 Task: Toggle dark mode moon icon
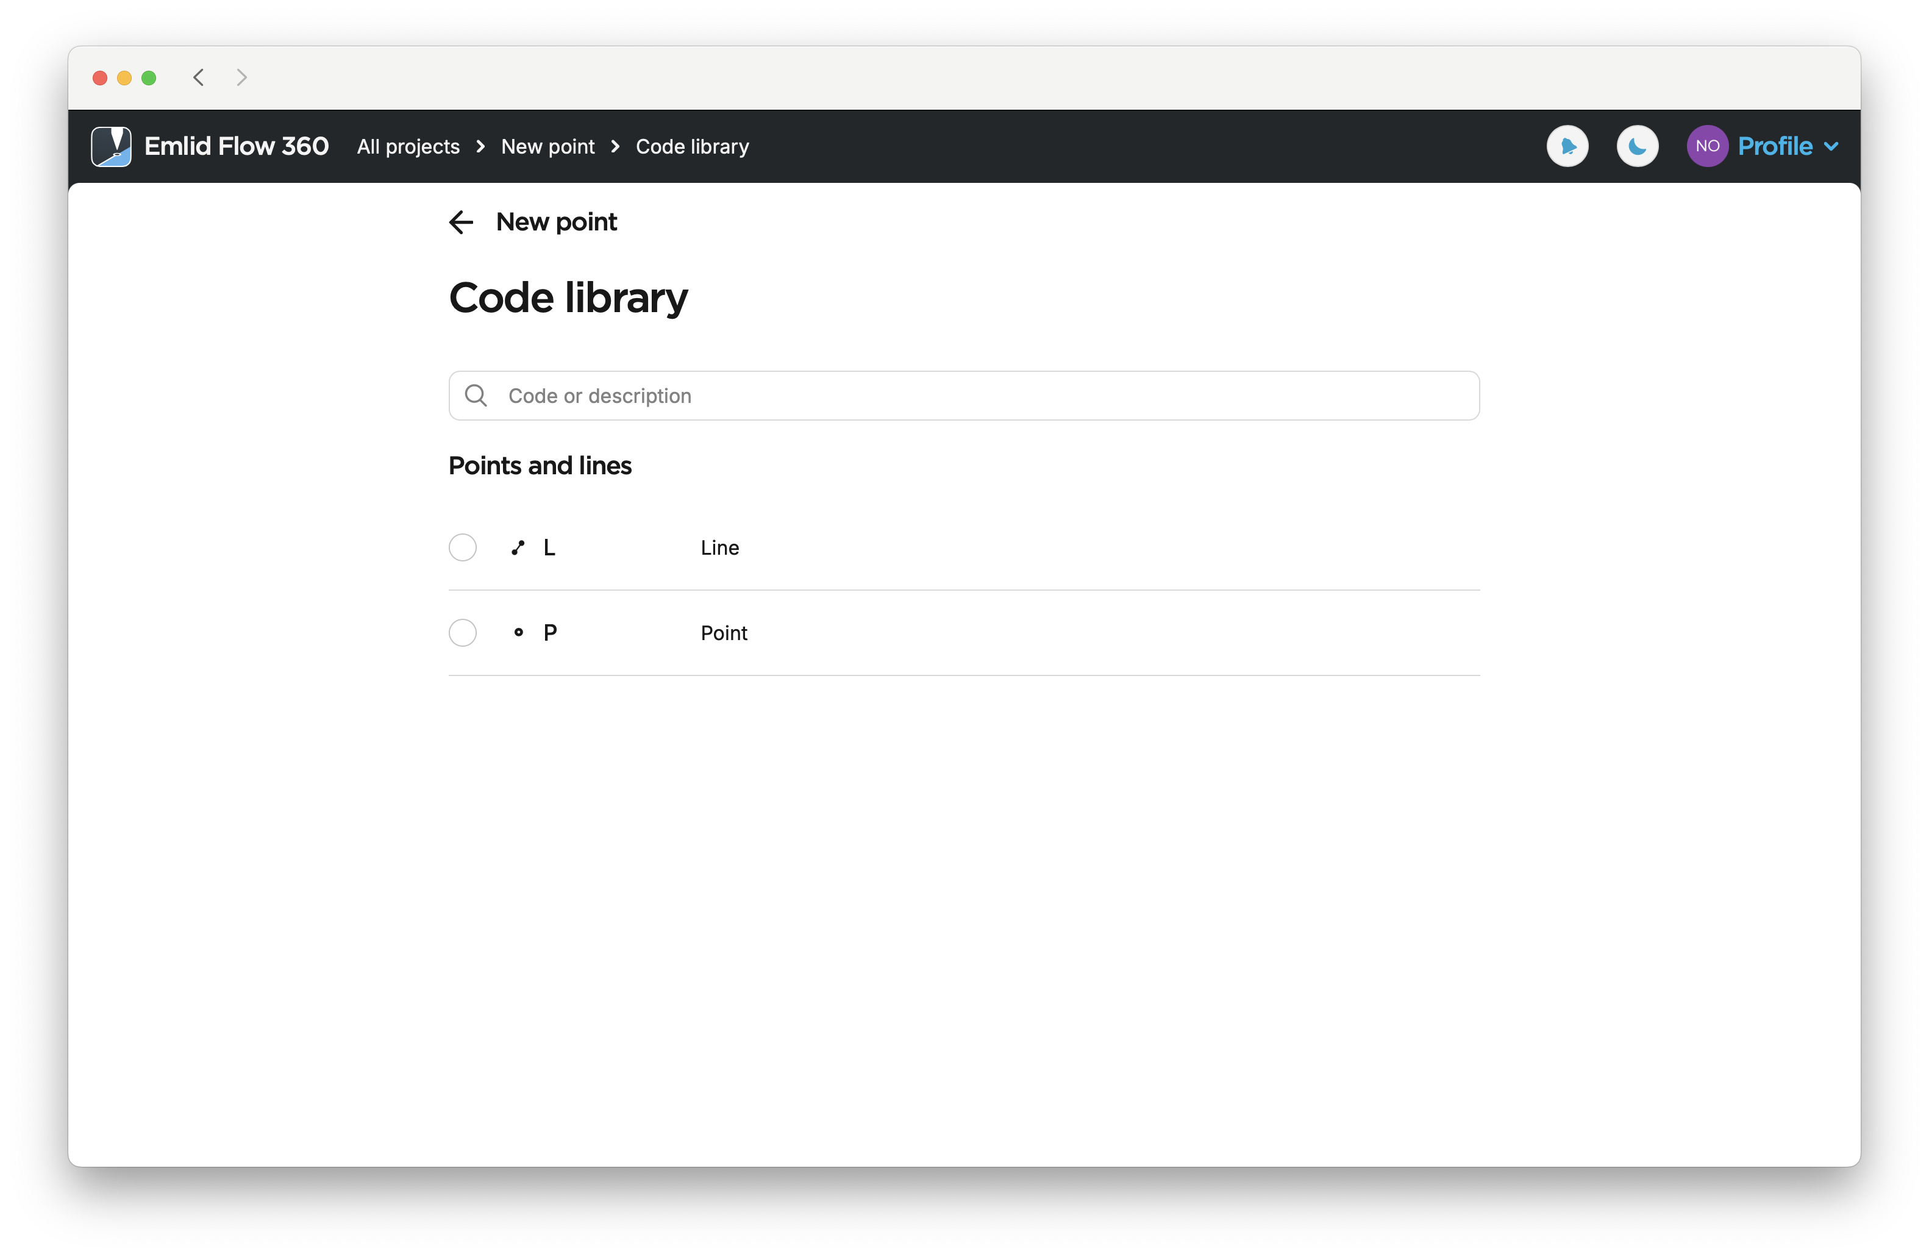tap(1637, 147)
